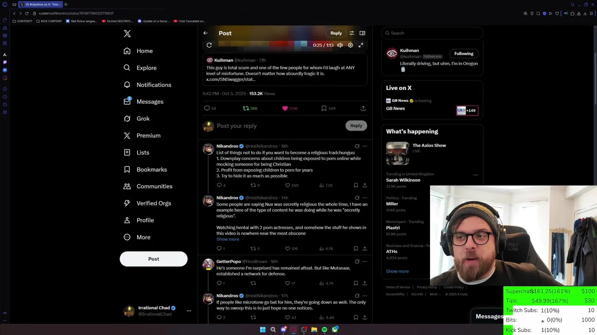Screen dimensions: 597x335
Task: Mute the video volume icon
Action: pyautogui.click(x=340, y=45)
